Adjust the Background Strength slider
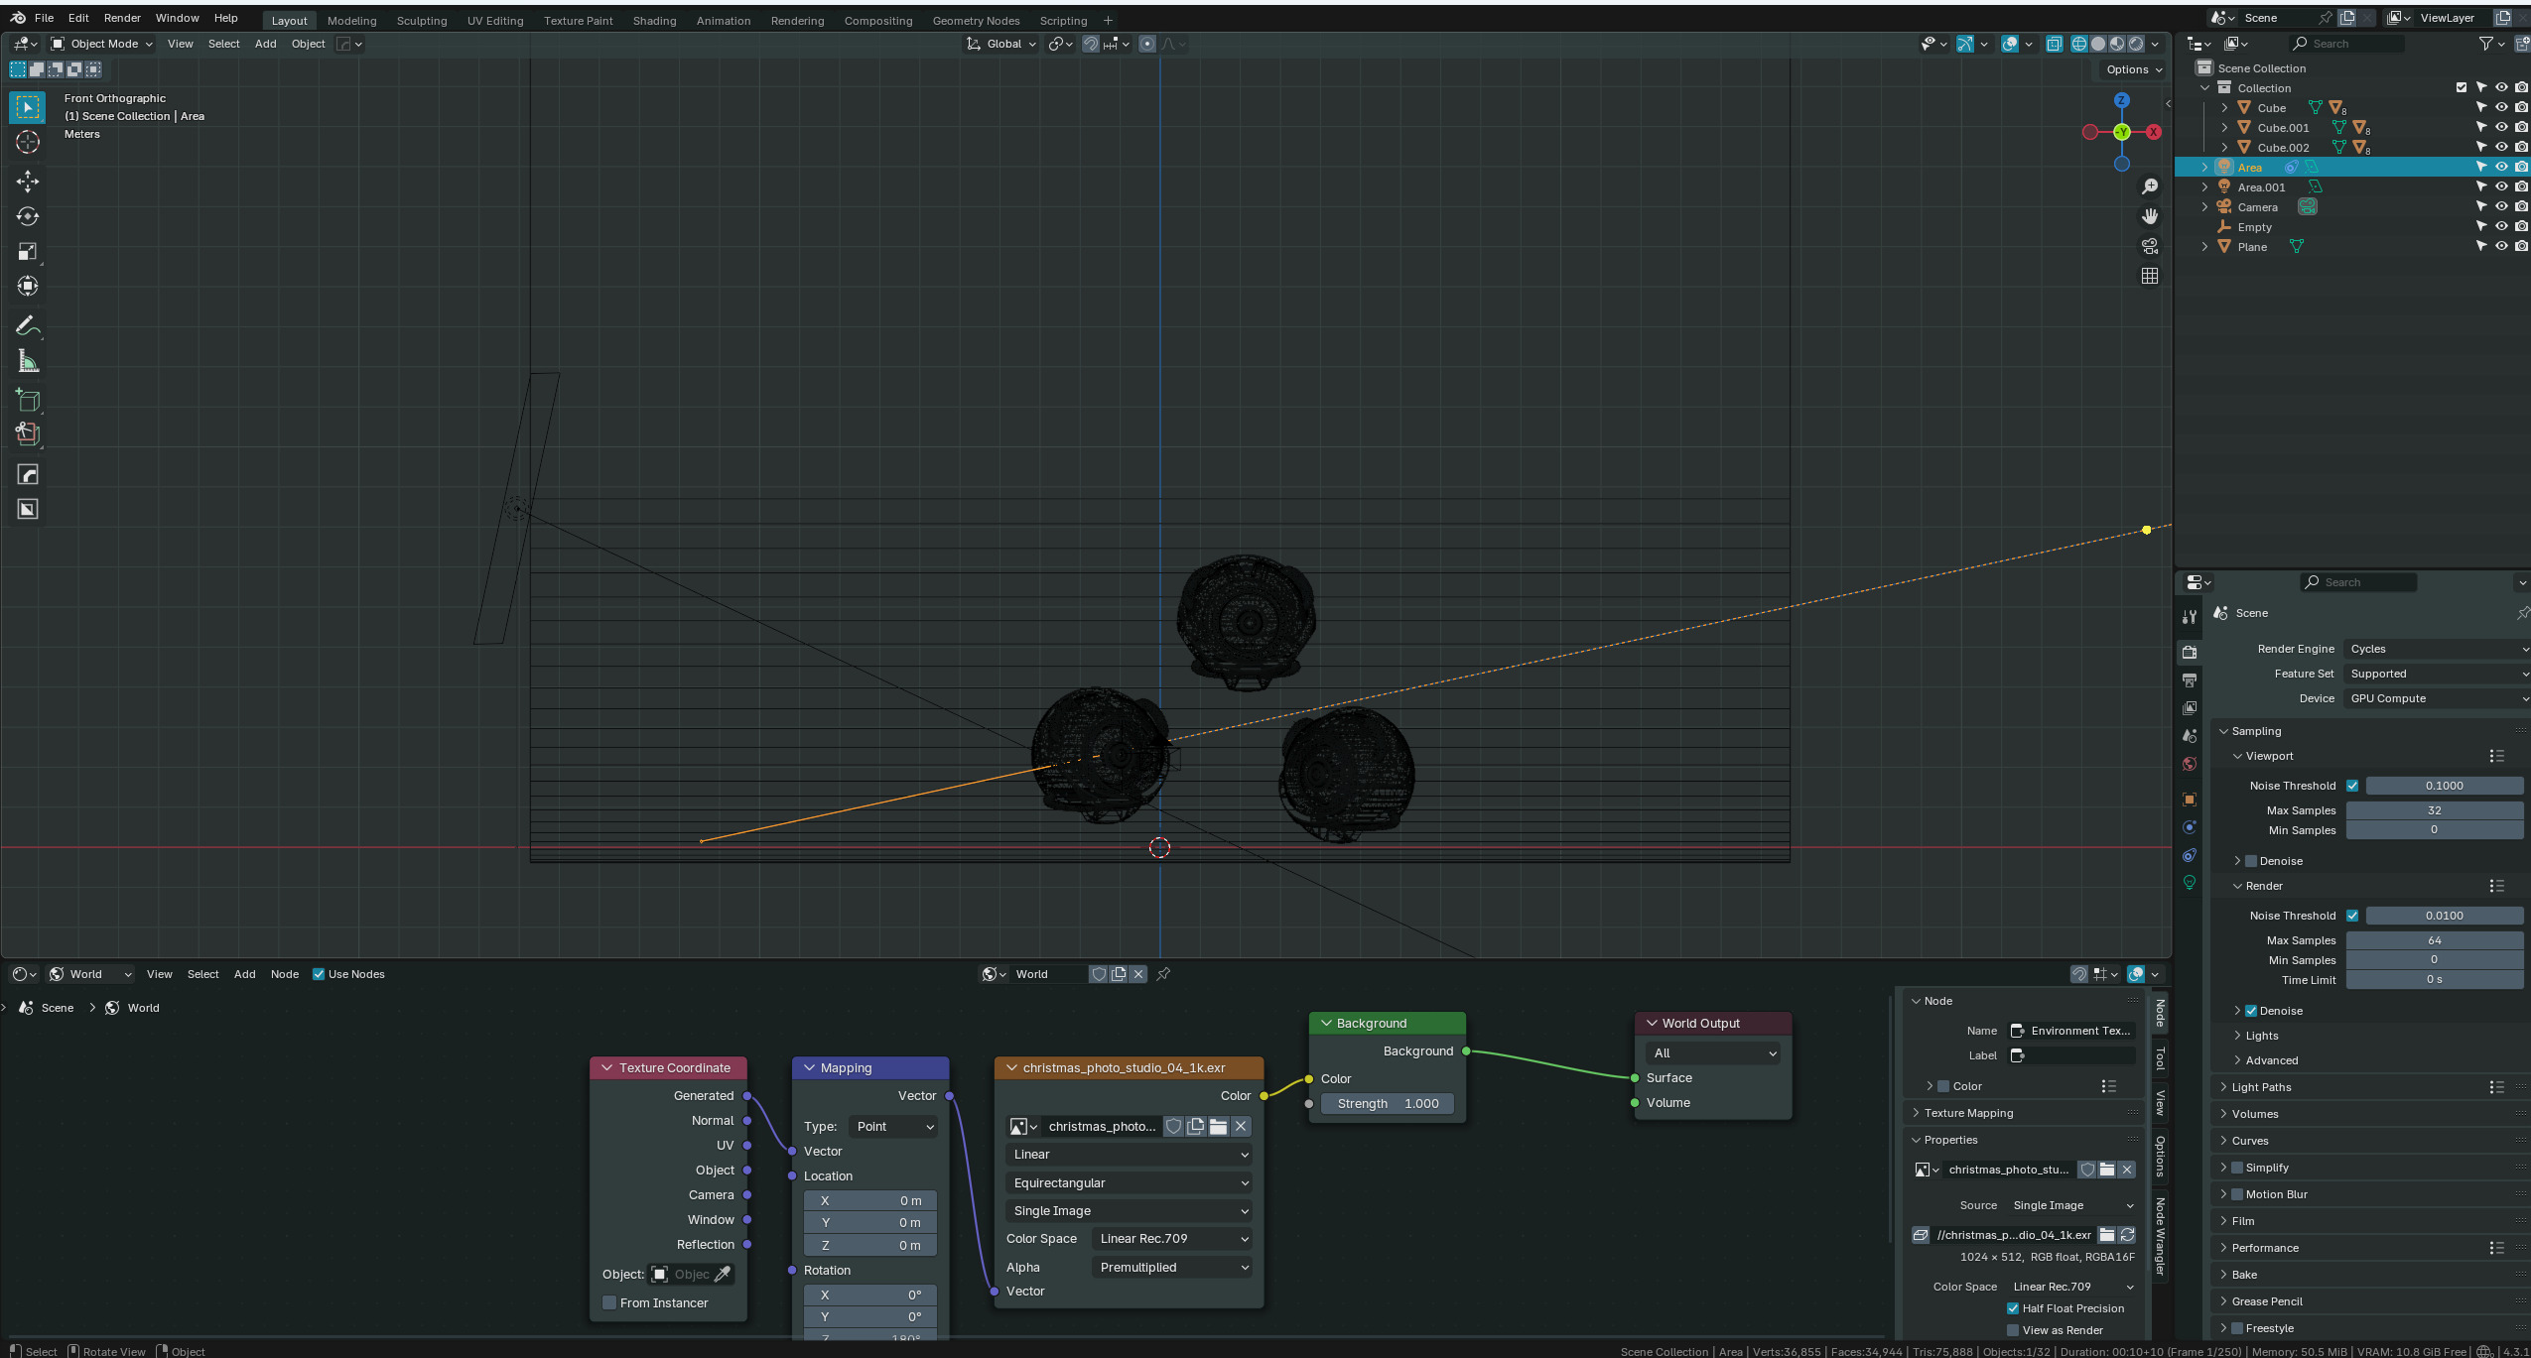 coord(1388,1103)
